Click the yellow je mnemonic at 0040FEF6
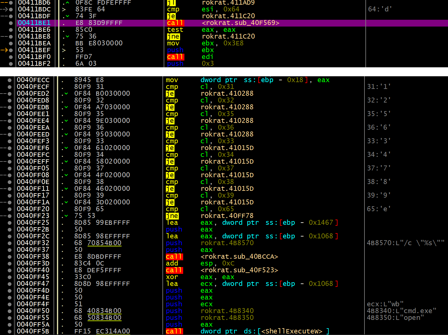448x335 pixels. [170, 148]
